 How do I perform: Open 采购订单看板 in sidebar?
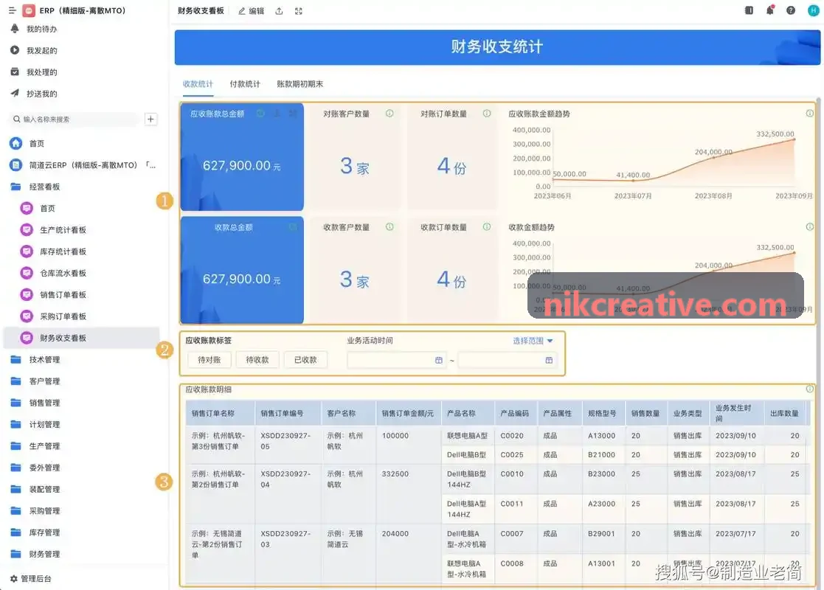pyautogui.click(x=63, y=316)
